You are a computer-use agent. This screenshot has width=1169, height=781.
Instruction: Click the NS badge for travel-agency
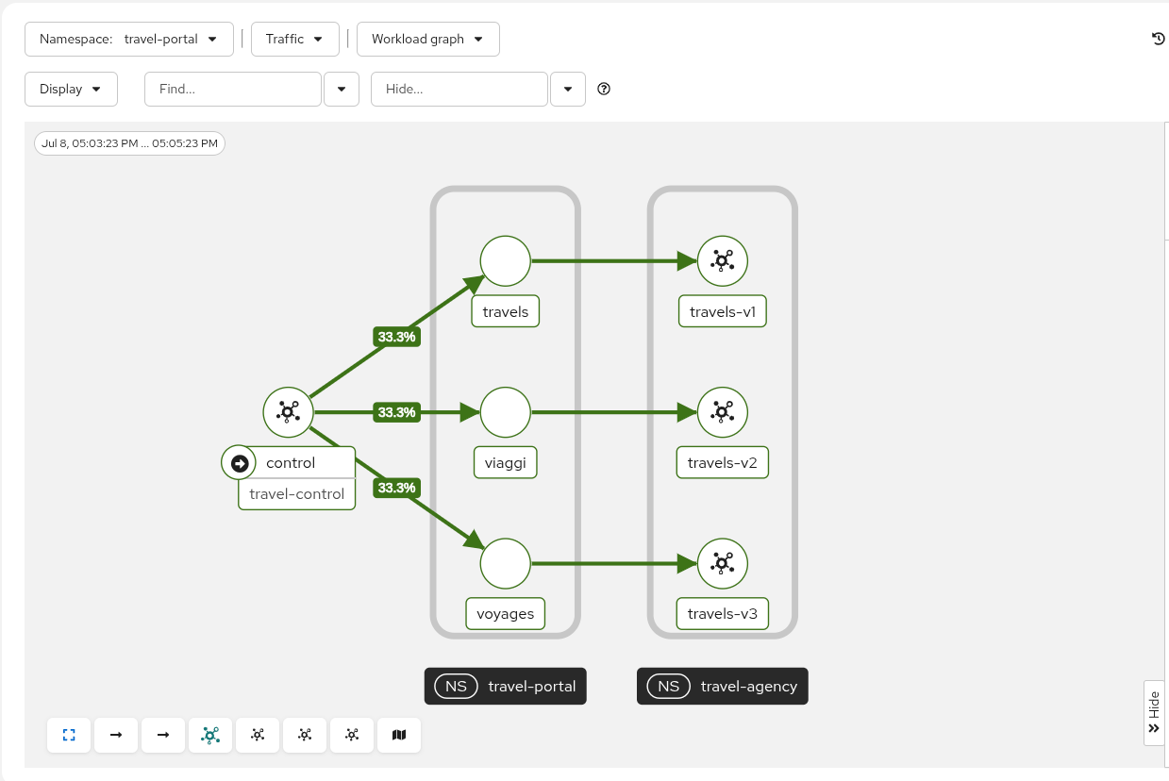668,687
